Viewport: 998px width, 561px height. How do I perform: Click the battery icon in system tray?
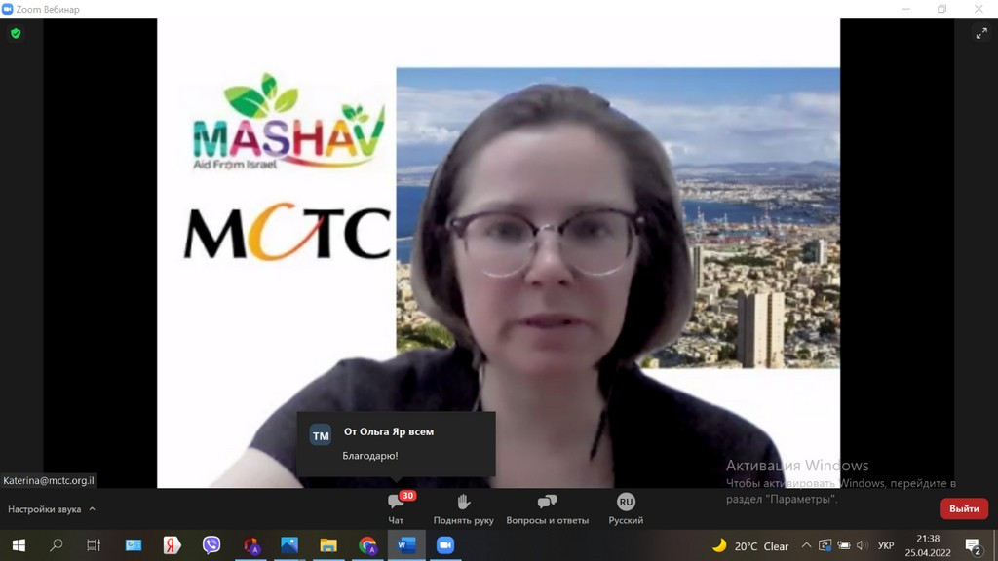(843, 545)
